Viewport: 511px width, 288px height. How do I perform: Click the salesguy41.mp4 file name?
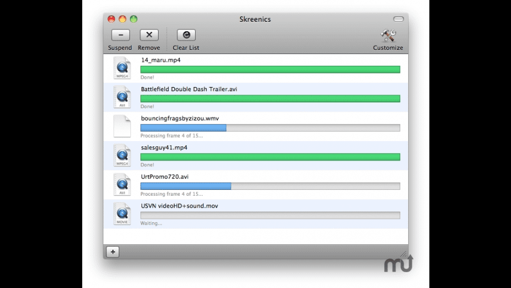pos(164,148)
